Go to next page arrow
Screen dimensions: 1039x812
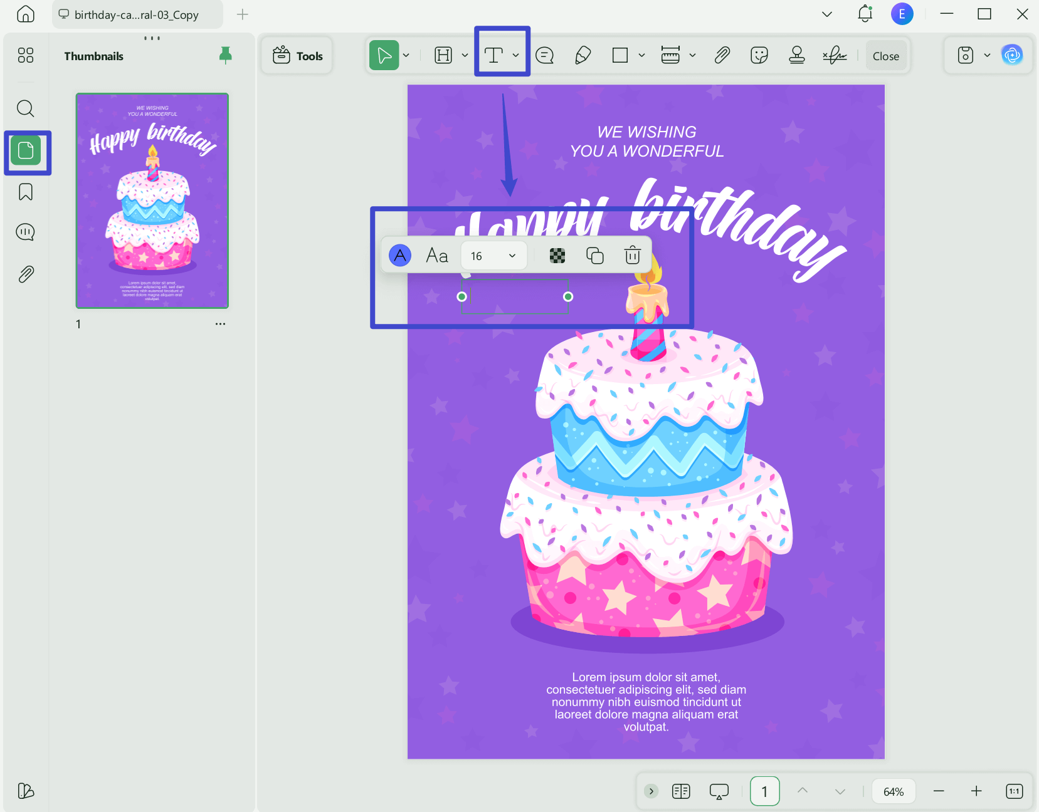pyautogui.click(x=840, y=791)
